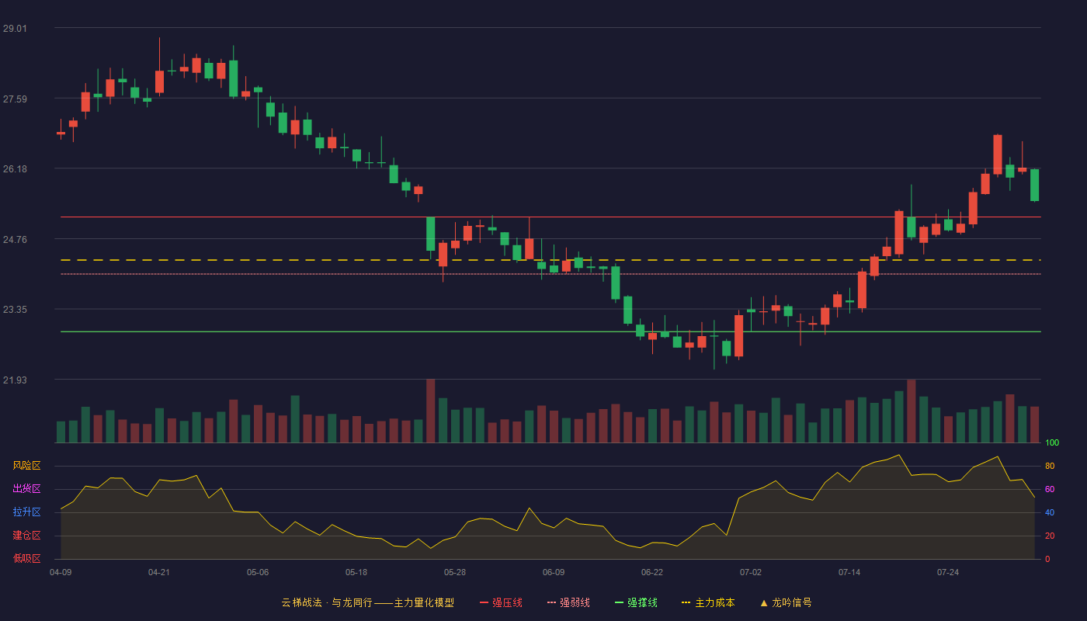Screen dimensions: 1087x621
Task: Click the yellow dashed 主力成本 line on chart
Action: [550, 260]
